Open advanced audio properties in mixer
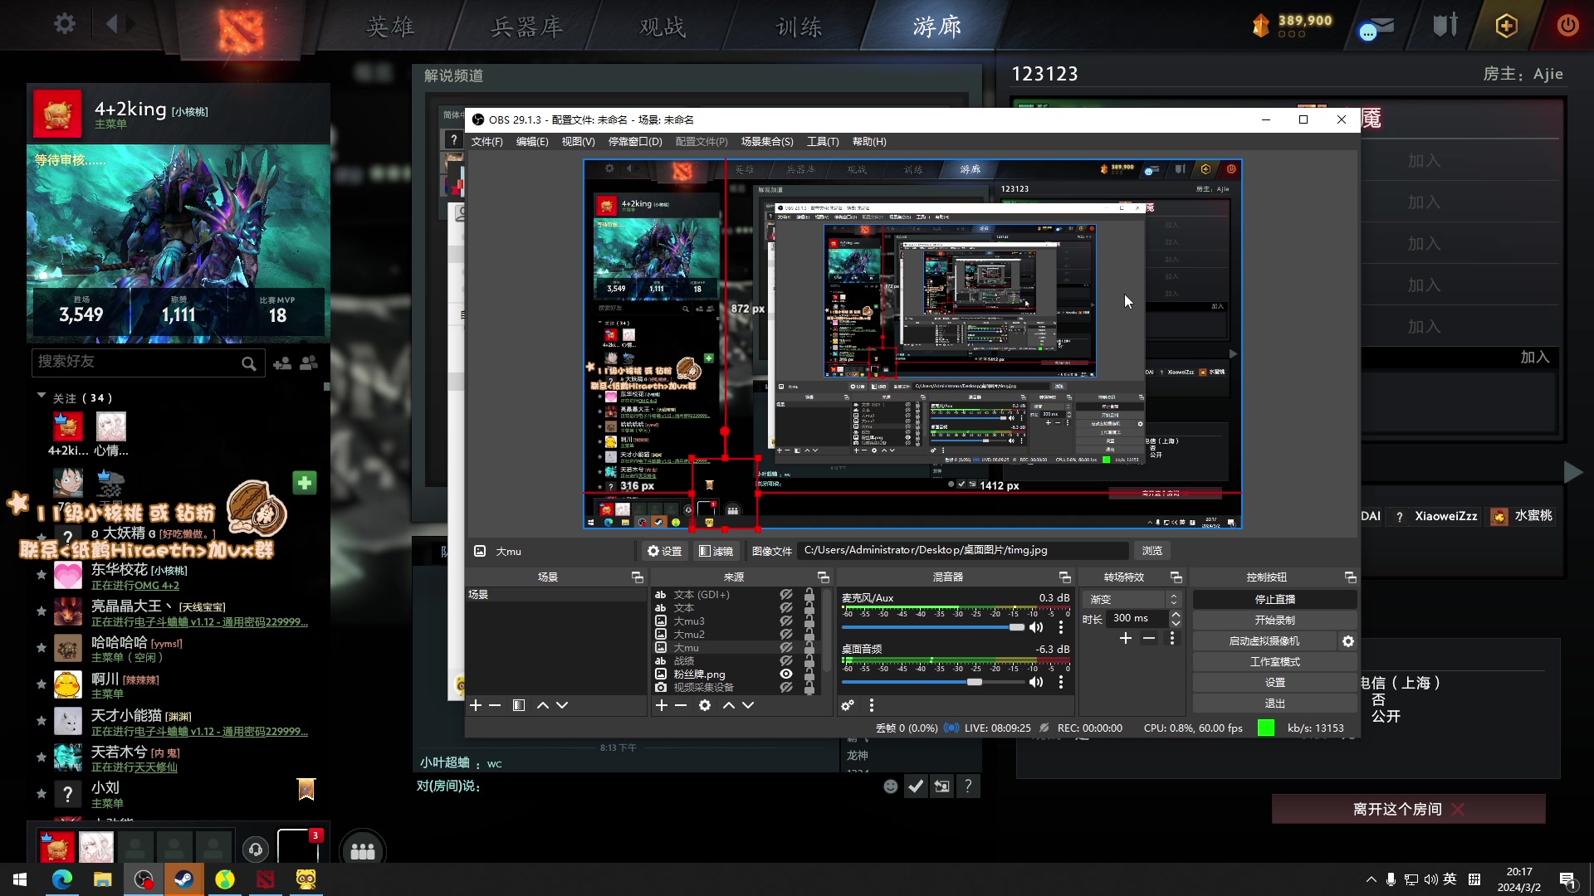This screenshot has height=896, width=1594. pos(848,705)
